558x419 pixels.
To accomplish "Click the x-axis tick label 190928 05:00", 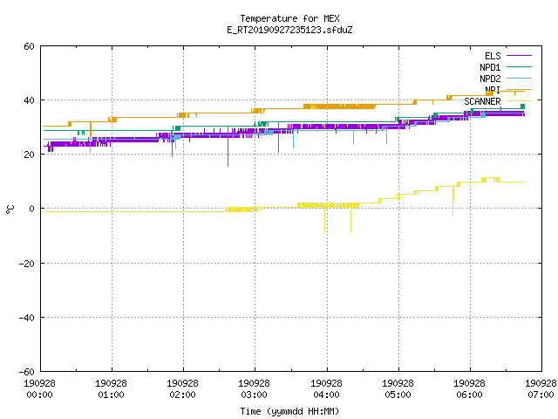I will (x=398, y=389).
